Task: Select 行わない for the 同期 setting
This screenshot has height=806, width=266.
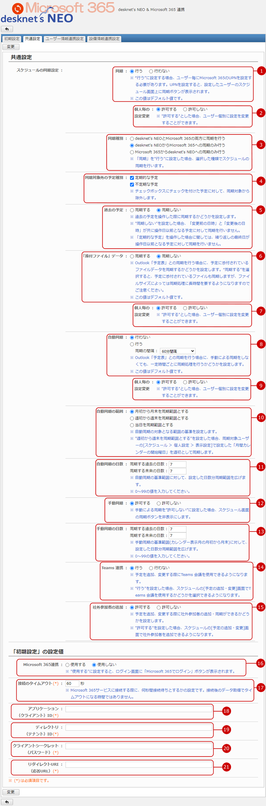Action: tap(151, 71)
